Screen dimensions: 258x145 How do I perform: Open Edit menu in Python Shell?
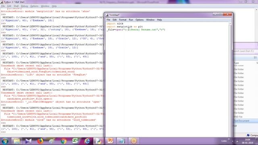pyautogui.click(x=9, y=6)
